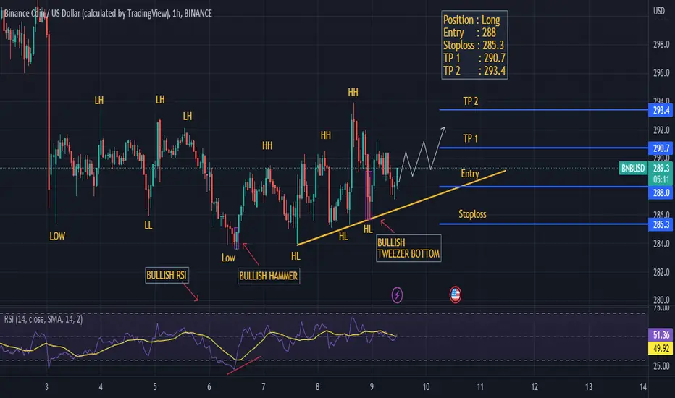
Task: Select the BULLISH HAMMER annotation box
Action: 269,276
